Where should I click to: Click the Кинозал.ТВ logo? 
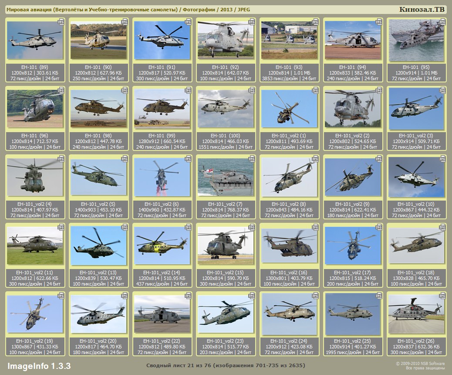[x=422, y=9]
